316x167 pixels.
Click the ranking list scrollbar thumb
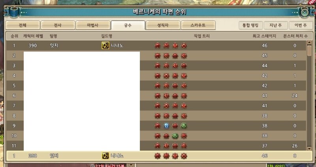(309, 51)
